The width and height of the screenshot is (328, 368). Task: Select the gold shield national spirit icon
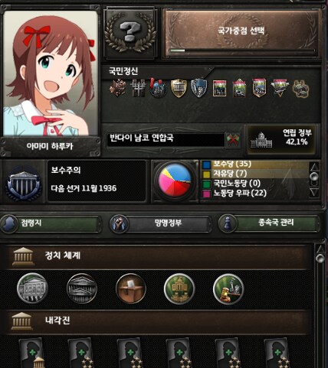[179, 88]
